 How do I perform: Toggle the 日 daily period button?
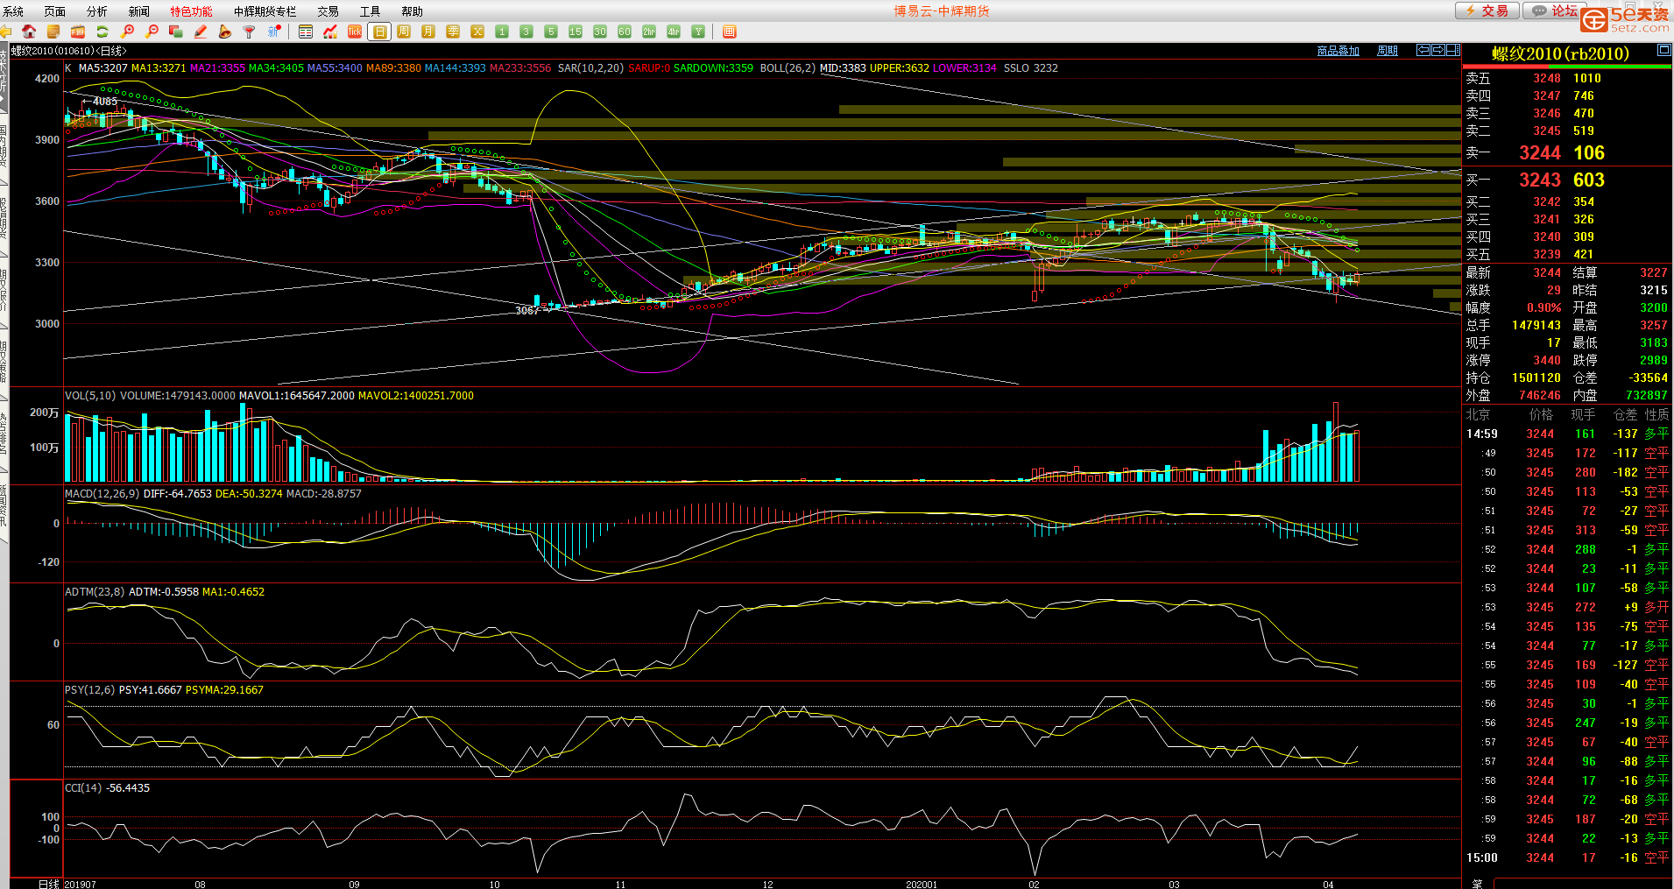tap(379, 32)
